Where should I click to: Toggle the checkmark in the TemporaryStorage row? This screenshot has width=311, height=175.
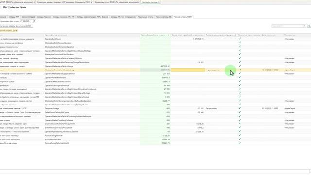click(x=240, y=108)
